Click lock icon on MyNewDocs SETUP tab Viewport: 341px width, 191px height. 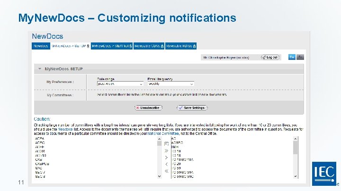tap(88, 46)
